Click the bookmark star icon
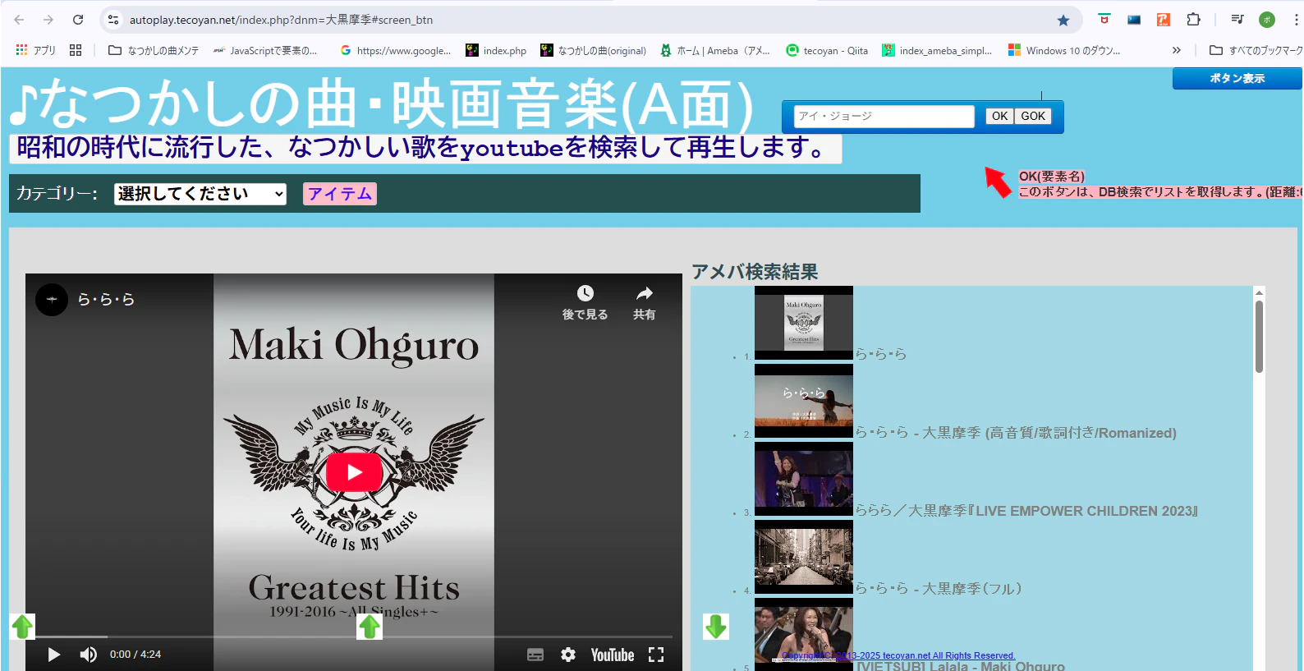The height and width of the screenshot is (671, 1304). (x=1063, y=21)
